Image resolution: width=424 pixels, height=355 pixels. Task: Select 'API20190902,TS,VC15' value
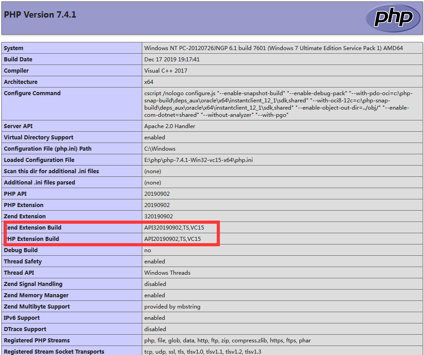coord(172,239)
